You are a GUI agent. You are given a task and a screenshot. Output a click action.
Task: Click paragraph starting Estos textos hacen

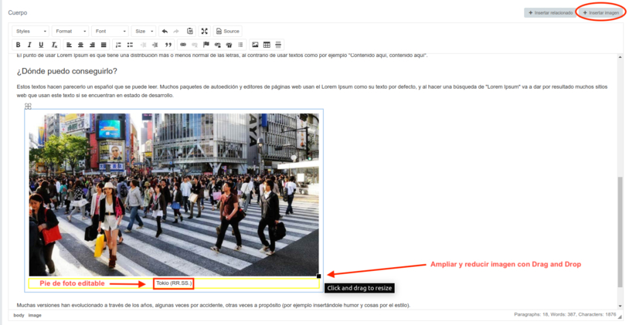(312, 91)
